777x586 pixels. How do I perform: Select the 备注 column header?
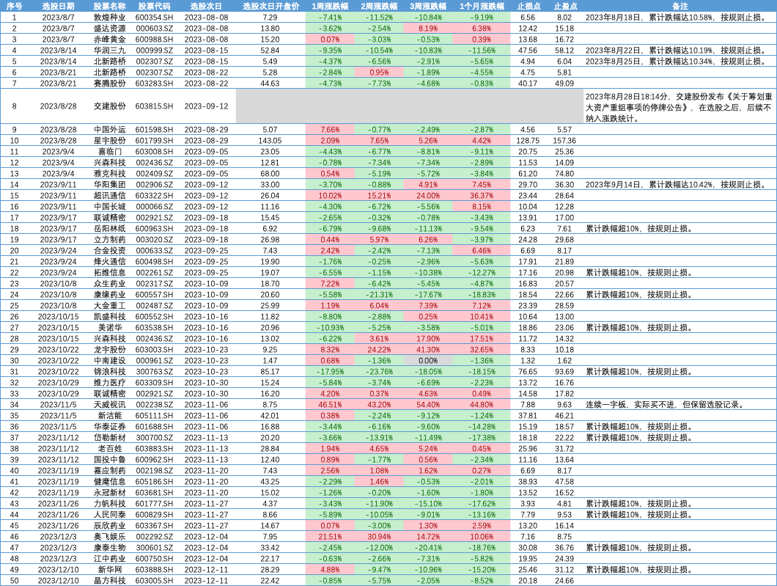coord(680,6)
